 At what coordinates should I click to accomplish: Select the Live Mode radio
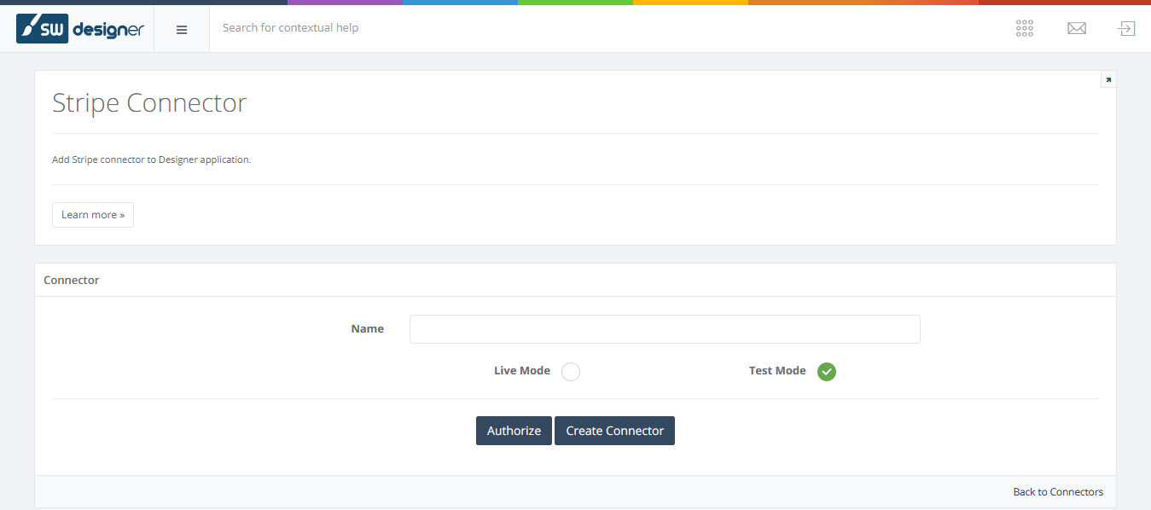coord(571,372)
